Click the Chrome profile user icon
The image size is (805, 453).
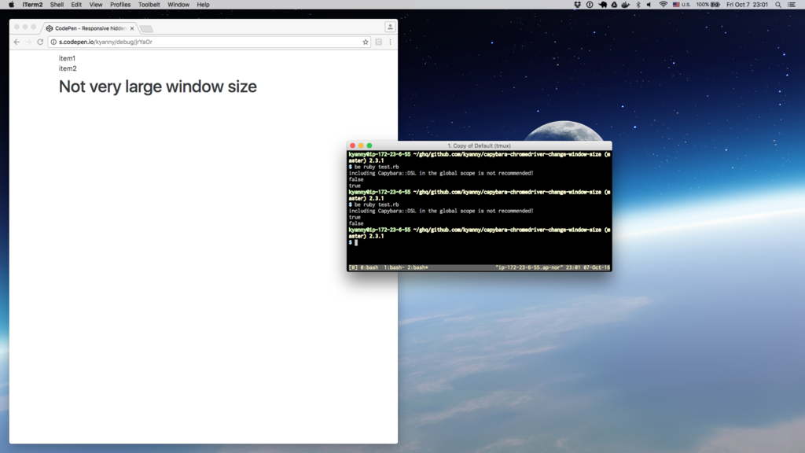pyautogui.click(x=390, y=27)
